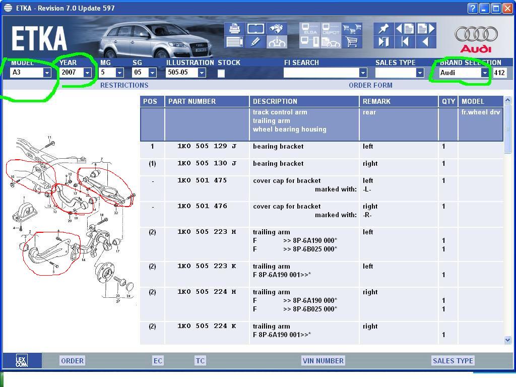Click the VIN NUMBER button

[323, 361]
